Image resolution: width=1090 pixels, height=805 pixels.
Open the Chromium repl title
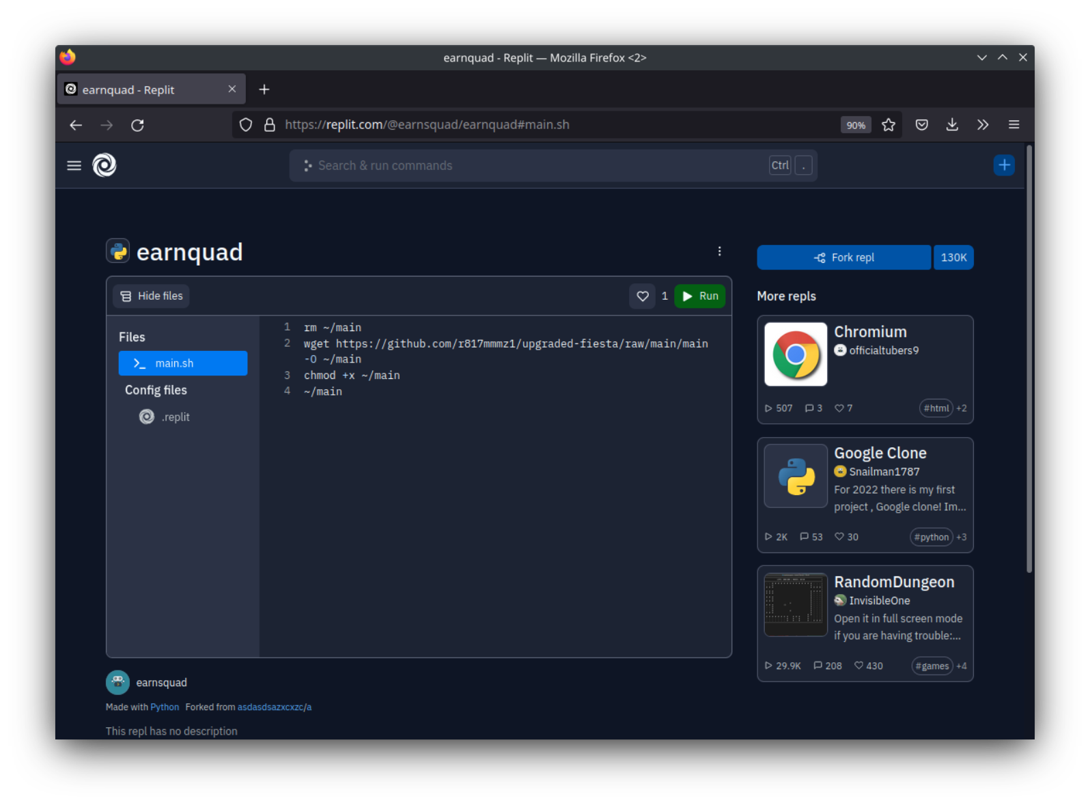pos(870,332)
